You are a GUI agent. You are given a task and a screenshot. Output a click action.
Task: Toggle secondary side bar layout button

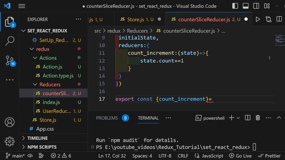(x=256, y=6)
